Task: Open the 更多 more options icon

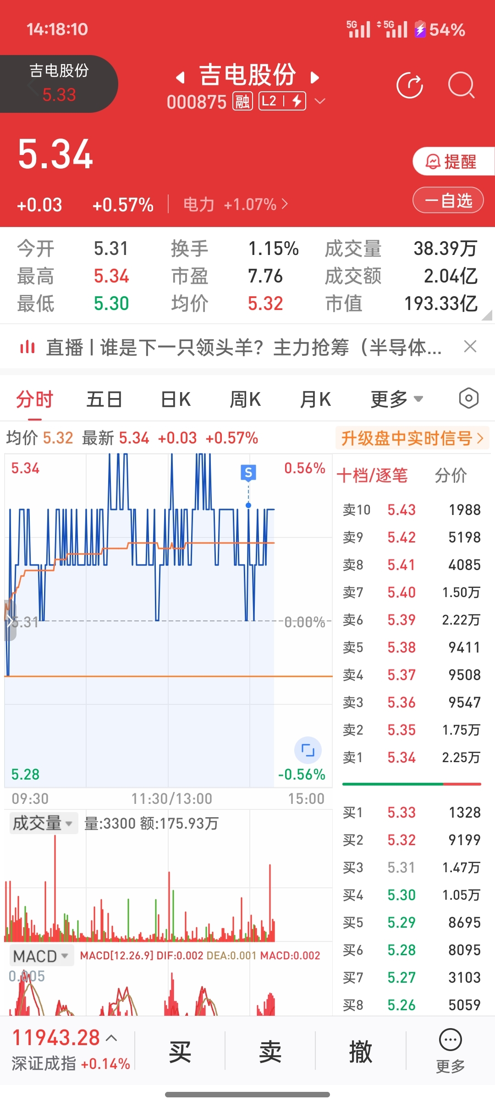Action: (451, 1051)
